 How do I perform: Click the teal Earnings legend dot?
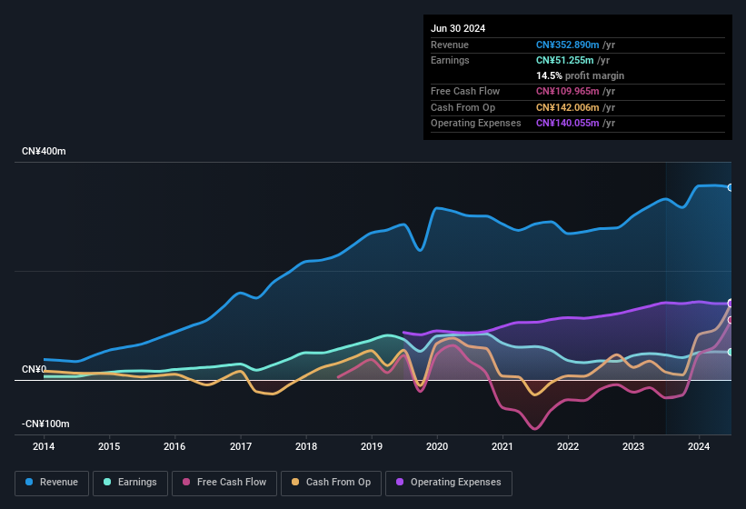point(108,483)
